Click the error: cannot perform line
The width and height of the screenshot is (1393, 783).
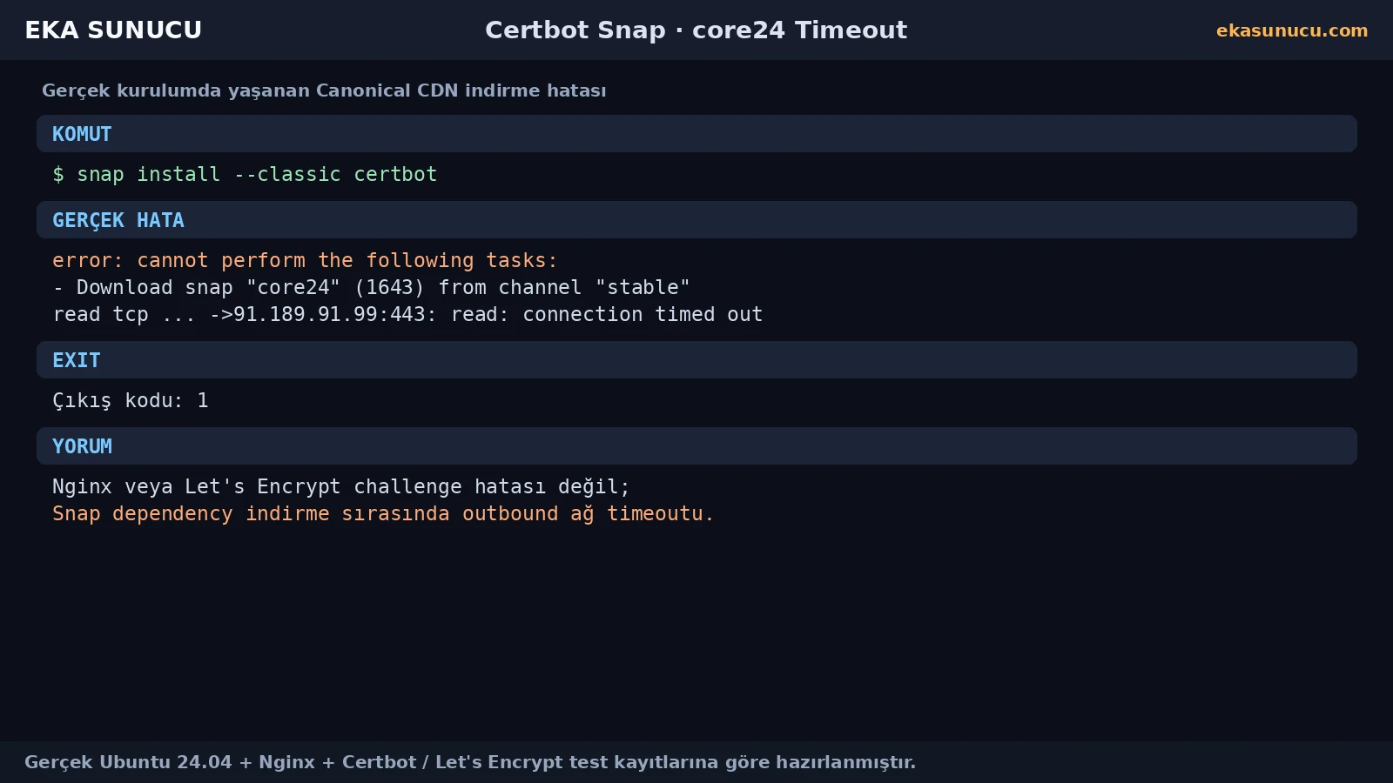(305, 260)
